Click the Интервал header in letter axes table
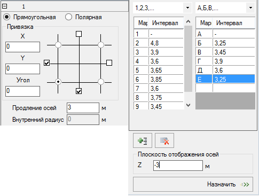The height and width of the screenshot is (196, 259). pos(234,23)
